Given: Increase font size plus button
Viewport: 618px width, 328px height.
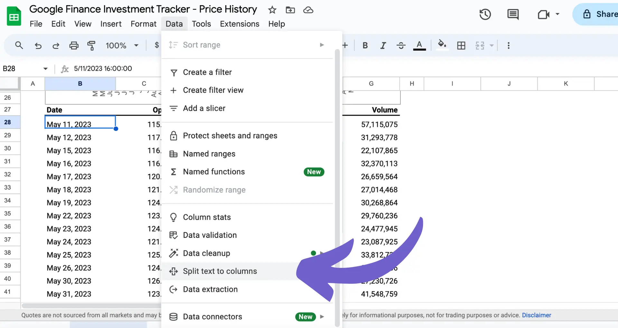Looking at the screenshot, I should pos(345,45).
